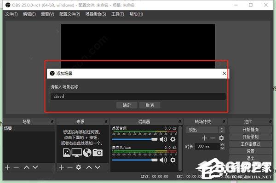Click the scene name input field

(x=138, y=96)
